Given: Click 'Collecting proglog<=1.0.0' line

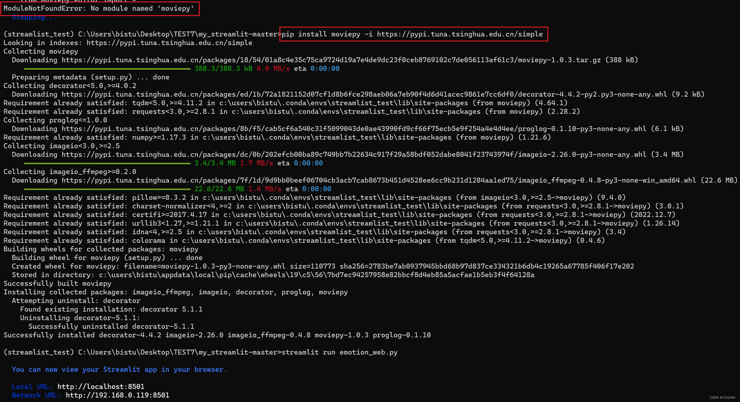Looking at the screenshot, I should pos(55,120).
